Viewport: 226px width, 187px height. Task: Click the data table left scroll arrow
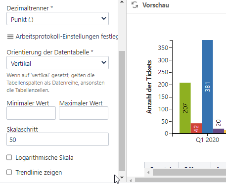pyautogui.click(x=148, y=173)
